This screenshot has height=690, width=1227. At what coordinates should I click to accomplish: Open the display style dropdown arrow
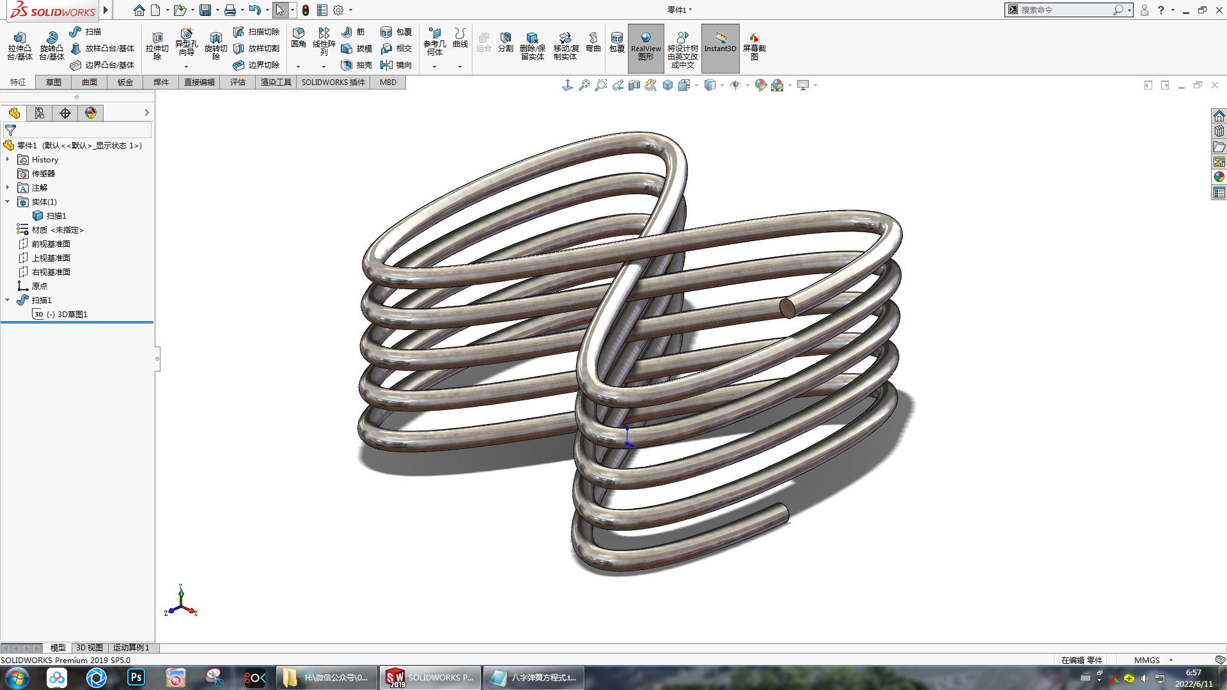pos(722,85)
